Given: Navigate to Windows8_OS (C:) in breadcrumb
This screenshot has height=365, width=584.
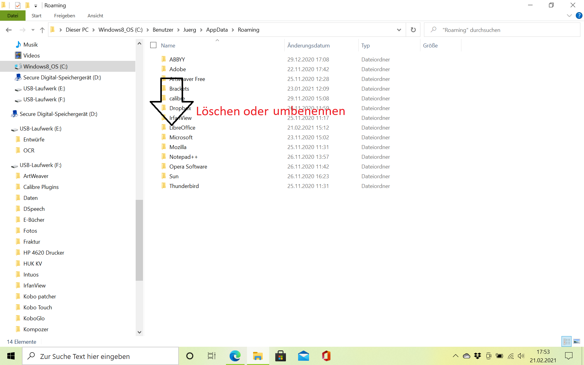Looking at the screenshot, I should [120, 30].
